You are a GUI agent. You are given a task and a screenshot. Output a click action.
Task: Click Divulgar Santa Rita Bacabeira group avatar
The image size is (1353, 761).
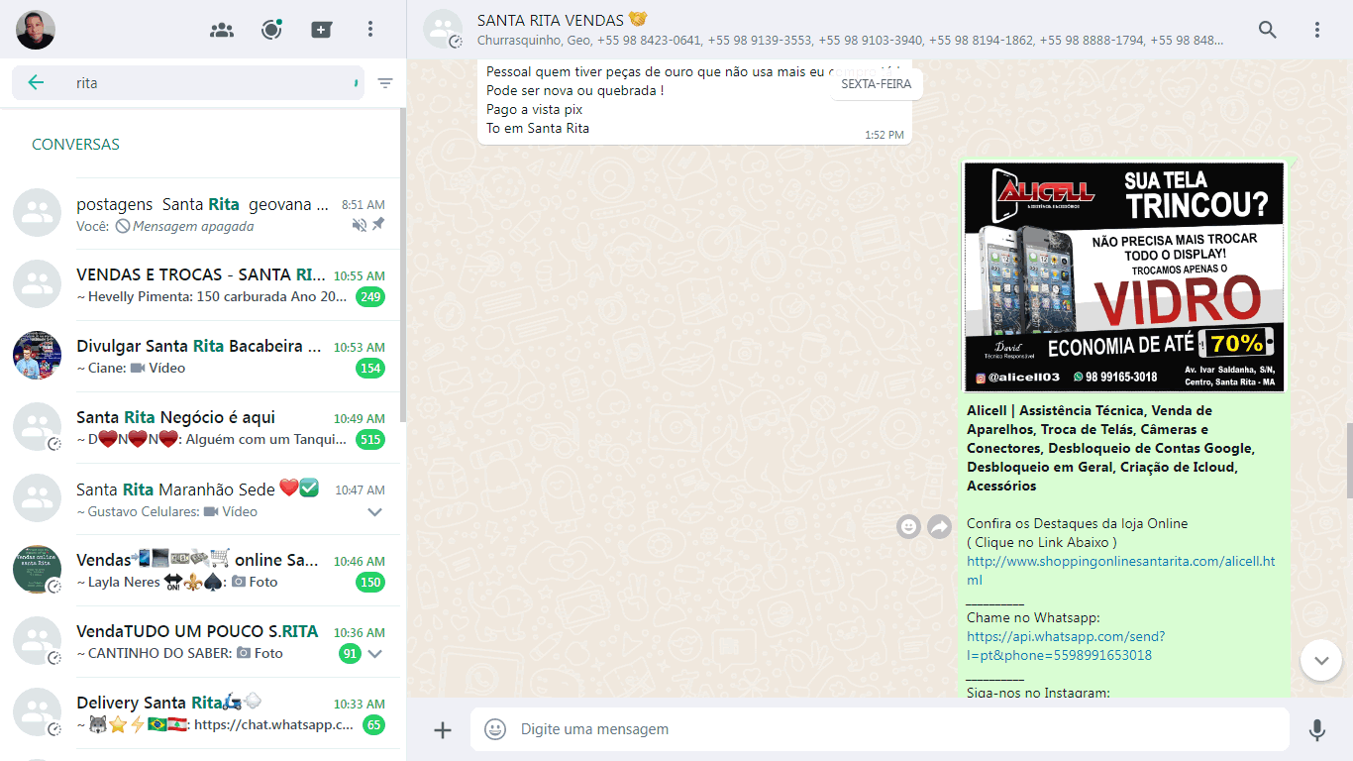click(x=38, y=356)
